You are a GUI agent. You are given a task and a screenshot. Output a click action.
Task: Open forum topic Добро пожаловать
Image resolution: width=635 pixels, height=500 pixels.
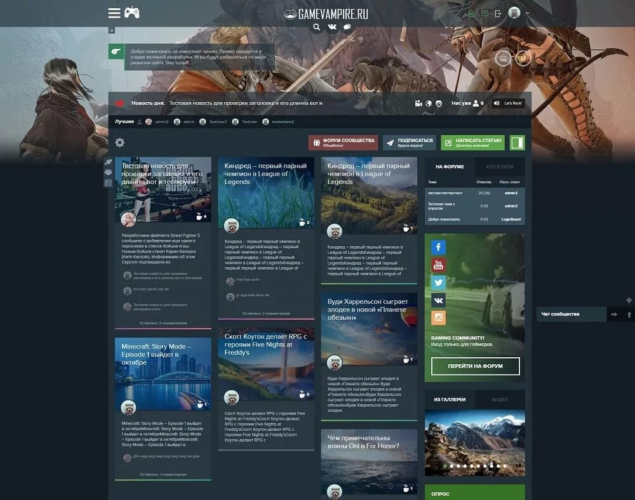click(444, 220)
